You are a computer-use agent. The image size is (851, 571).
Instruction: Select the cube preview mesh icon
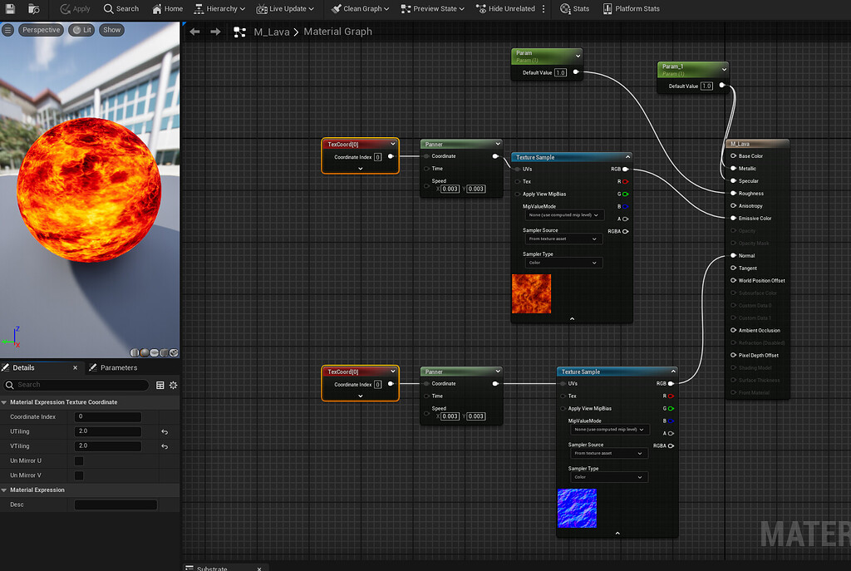click(165, 353)
